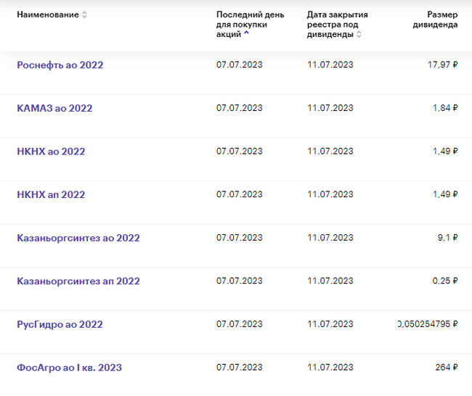Click 07.07.2023 in the РусГидро row
This screenshot has height=396, width=472.
[x=240, y=324]
